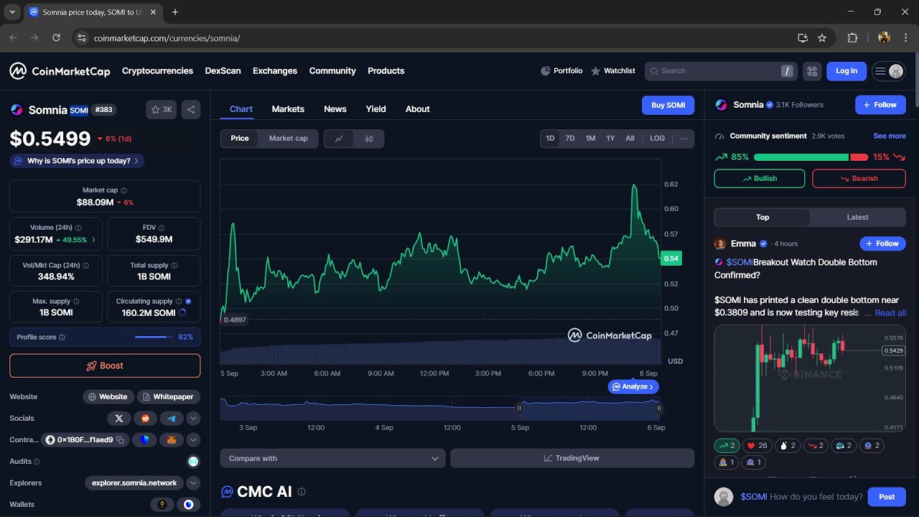The width and height of the screenshot is (919, 517).
Task: Expand the Contracts more chevron
Action: coord(194,439)
